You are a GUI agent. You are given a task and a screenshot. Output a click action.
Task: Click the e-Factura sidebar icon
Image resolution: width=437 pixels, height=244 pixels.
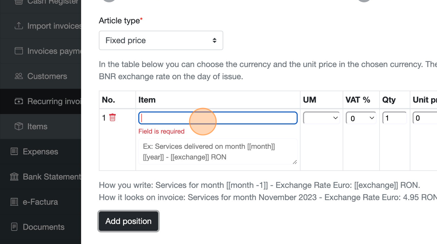click(x=14, y=202)
